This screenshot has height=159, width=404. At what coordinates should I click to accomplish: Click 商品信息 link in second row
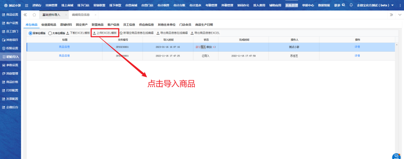pyautogui.click(x=64, y=56)
